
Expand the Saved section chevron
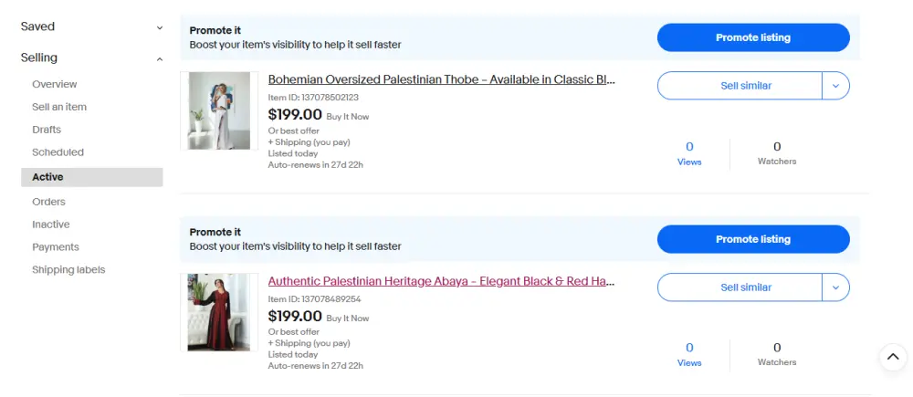click(160, 27)
